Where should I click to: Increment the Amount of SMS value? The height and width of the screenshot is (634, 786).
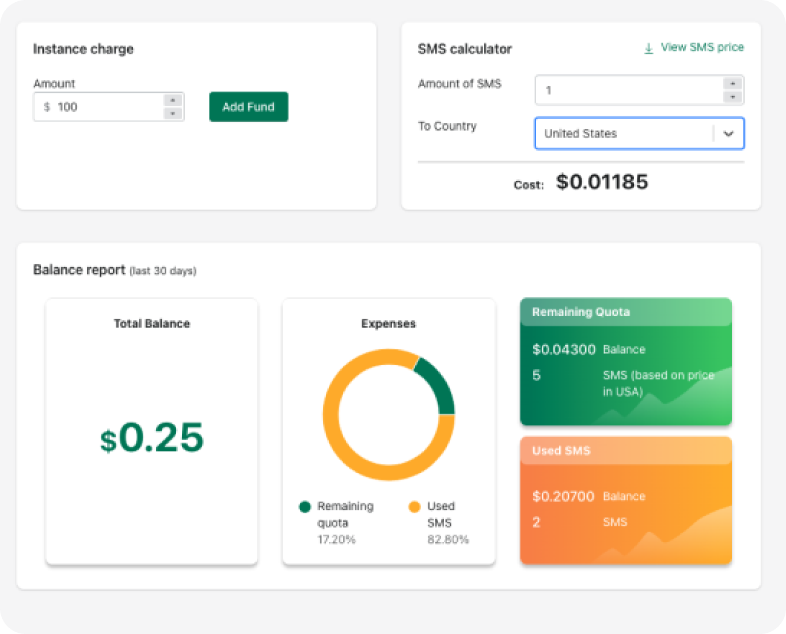tap(732, 83)
